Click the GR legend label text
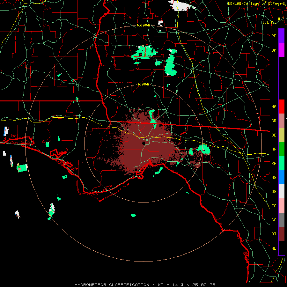 (274, 121)
